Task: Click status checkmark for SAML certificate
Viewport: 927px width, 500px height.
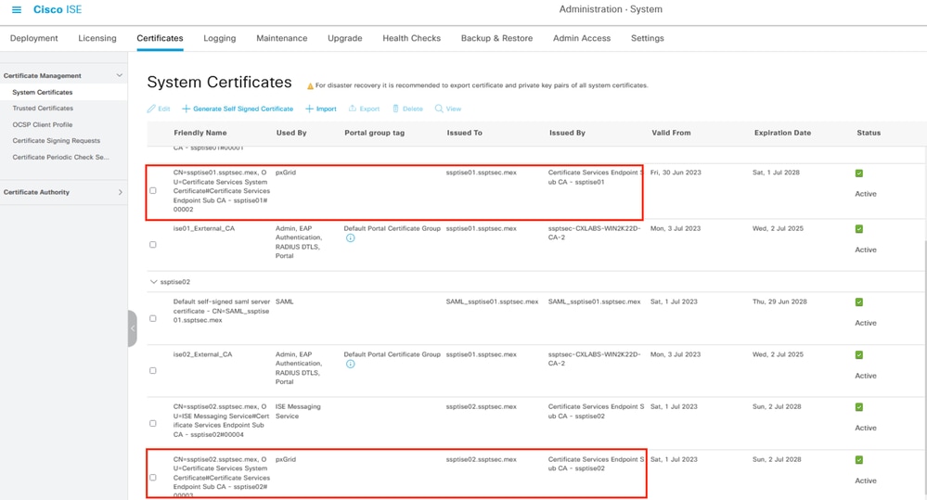Action: (x=859, y=302)
